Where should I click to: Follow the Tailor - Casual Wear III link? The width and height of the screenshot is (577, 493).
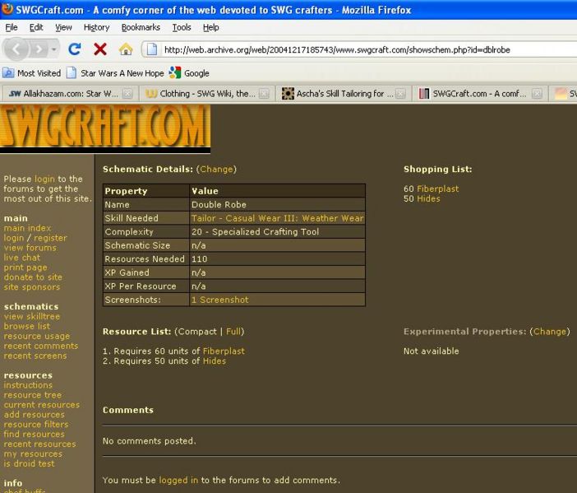277,218
